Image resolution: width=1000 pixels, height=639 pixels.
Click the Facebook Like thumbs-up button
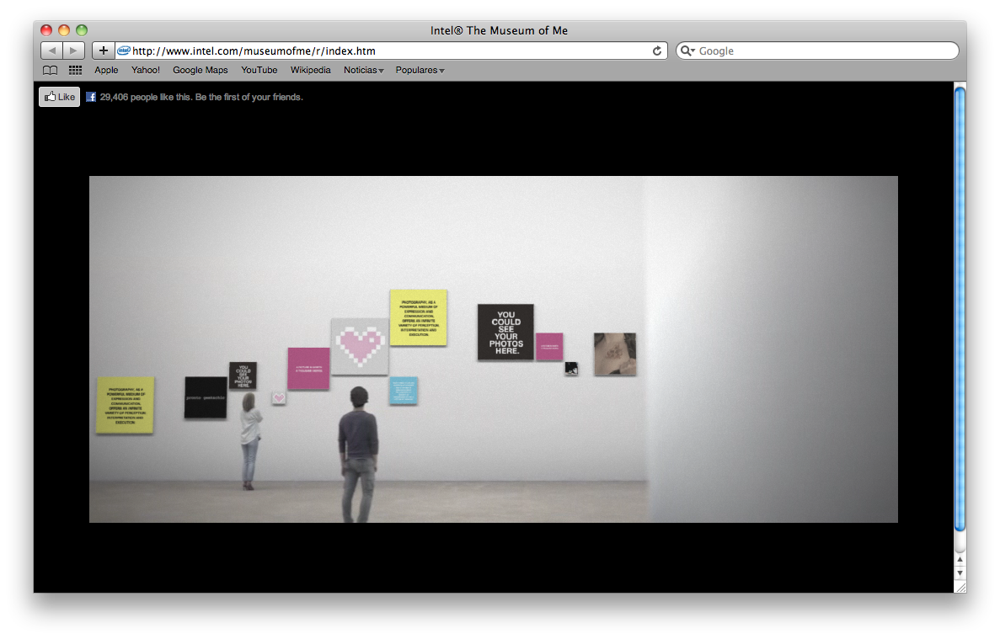59,97
